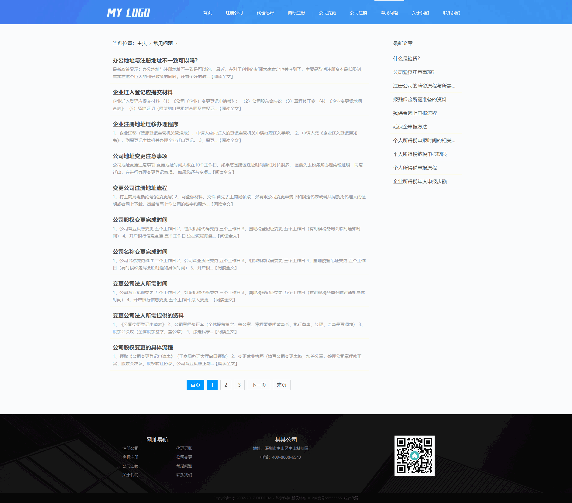Click footer link 关于我们

pyautogui.click(x=130, y=475)
